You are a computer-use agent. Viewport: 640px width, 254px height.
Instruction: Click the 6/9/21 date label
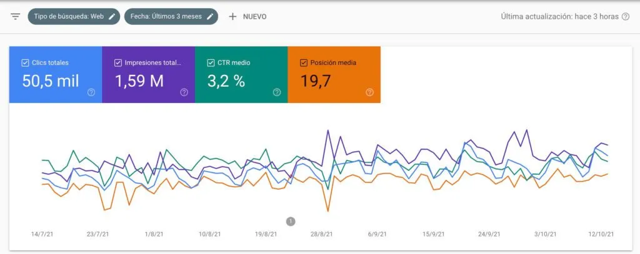377,235
